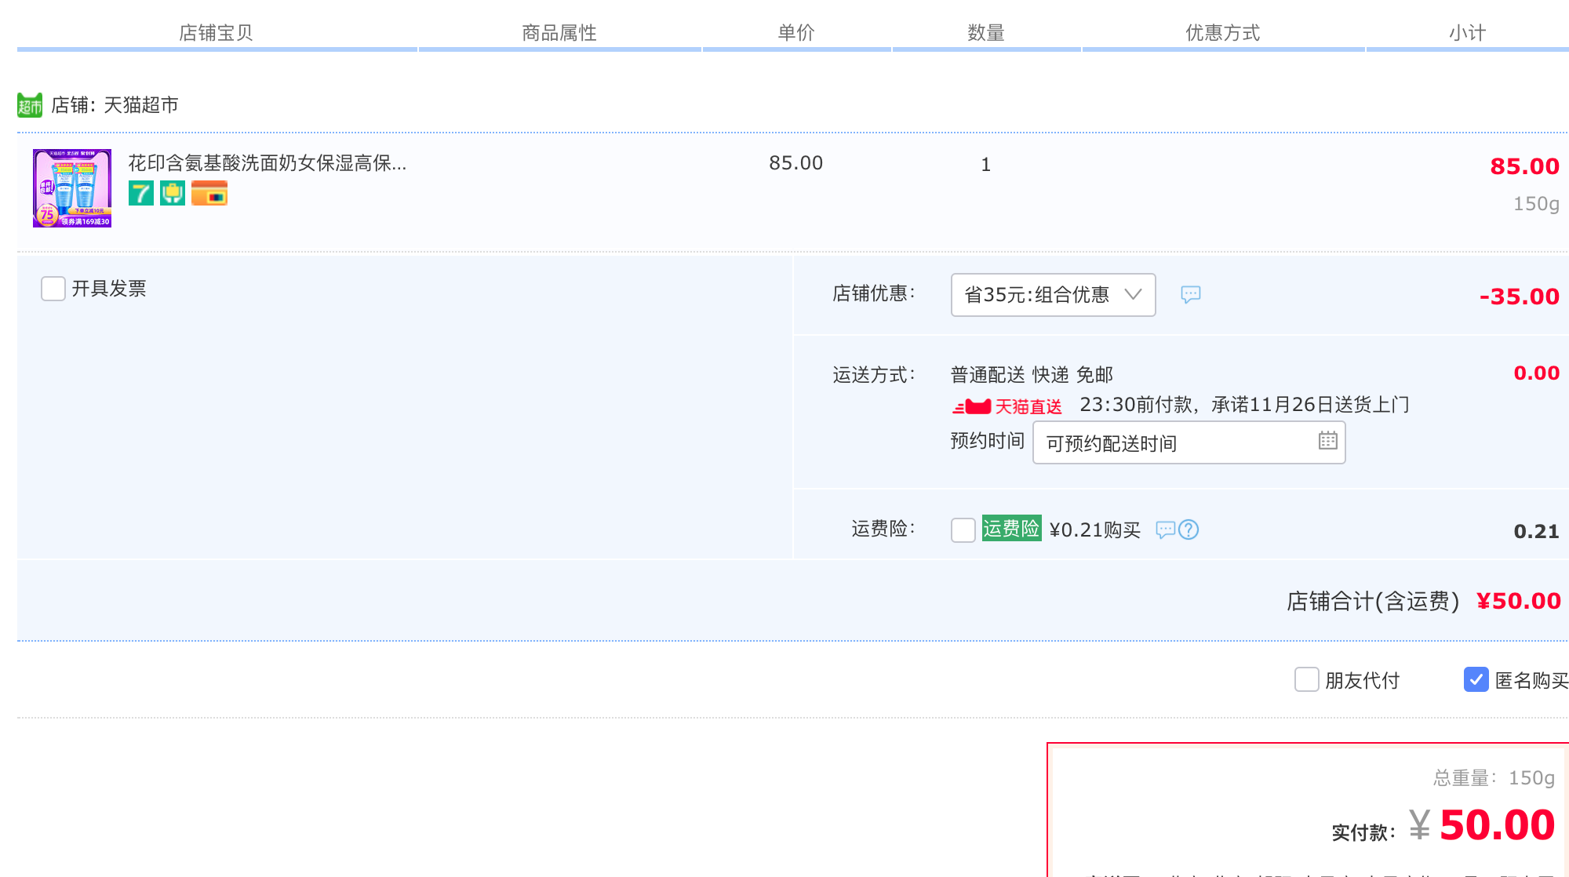This screenshot has width=1569, height=877.
Task: Click the orange credit card badge icon
Action: [209, 193]
